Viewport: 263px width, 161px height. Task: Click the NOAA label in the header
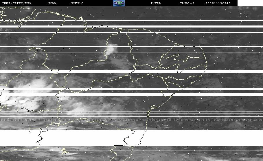coord(52,3)
